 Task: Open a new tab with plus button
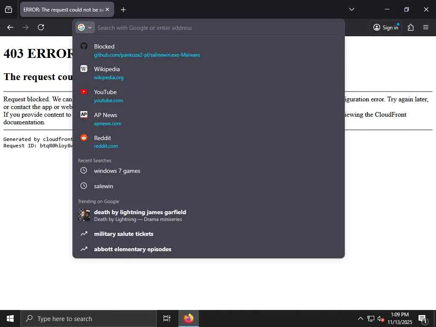(x=123, y=10)
